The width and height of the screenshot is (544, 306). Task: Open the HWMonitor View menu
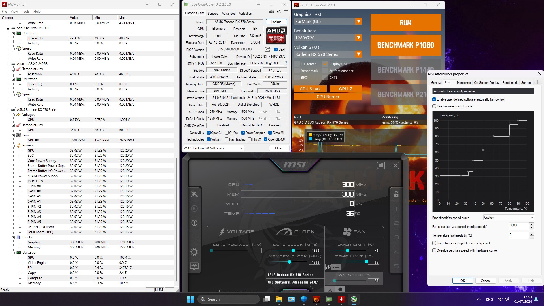coord(14,12)
